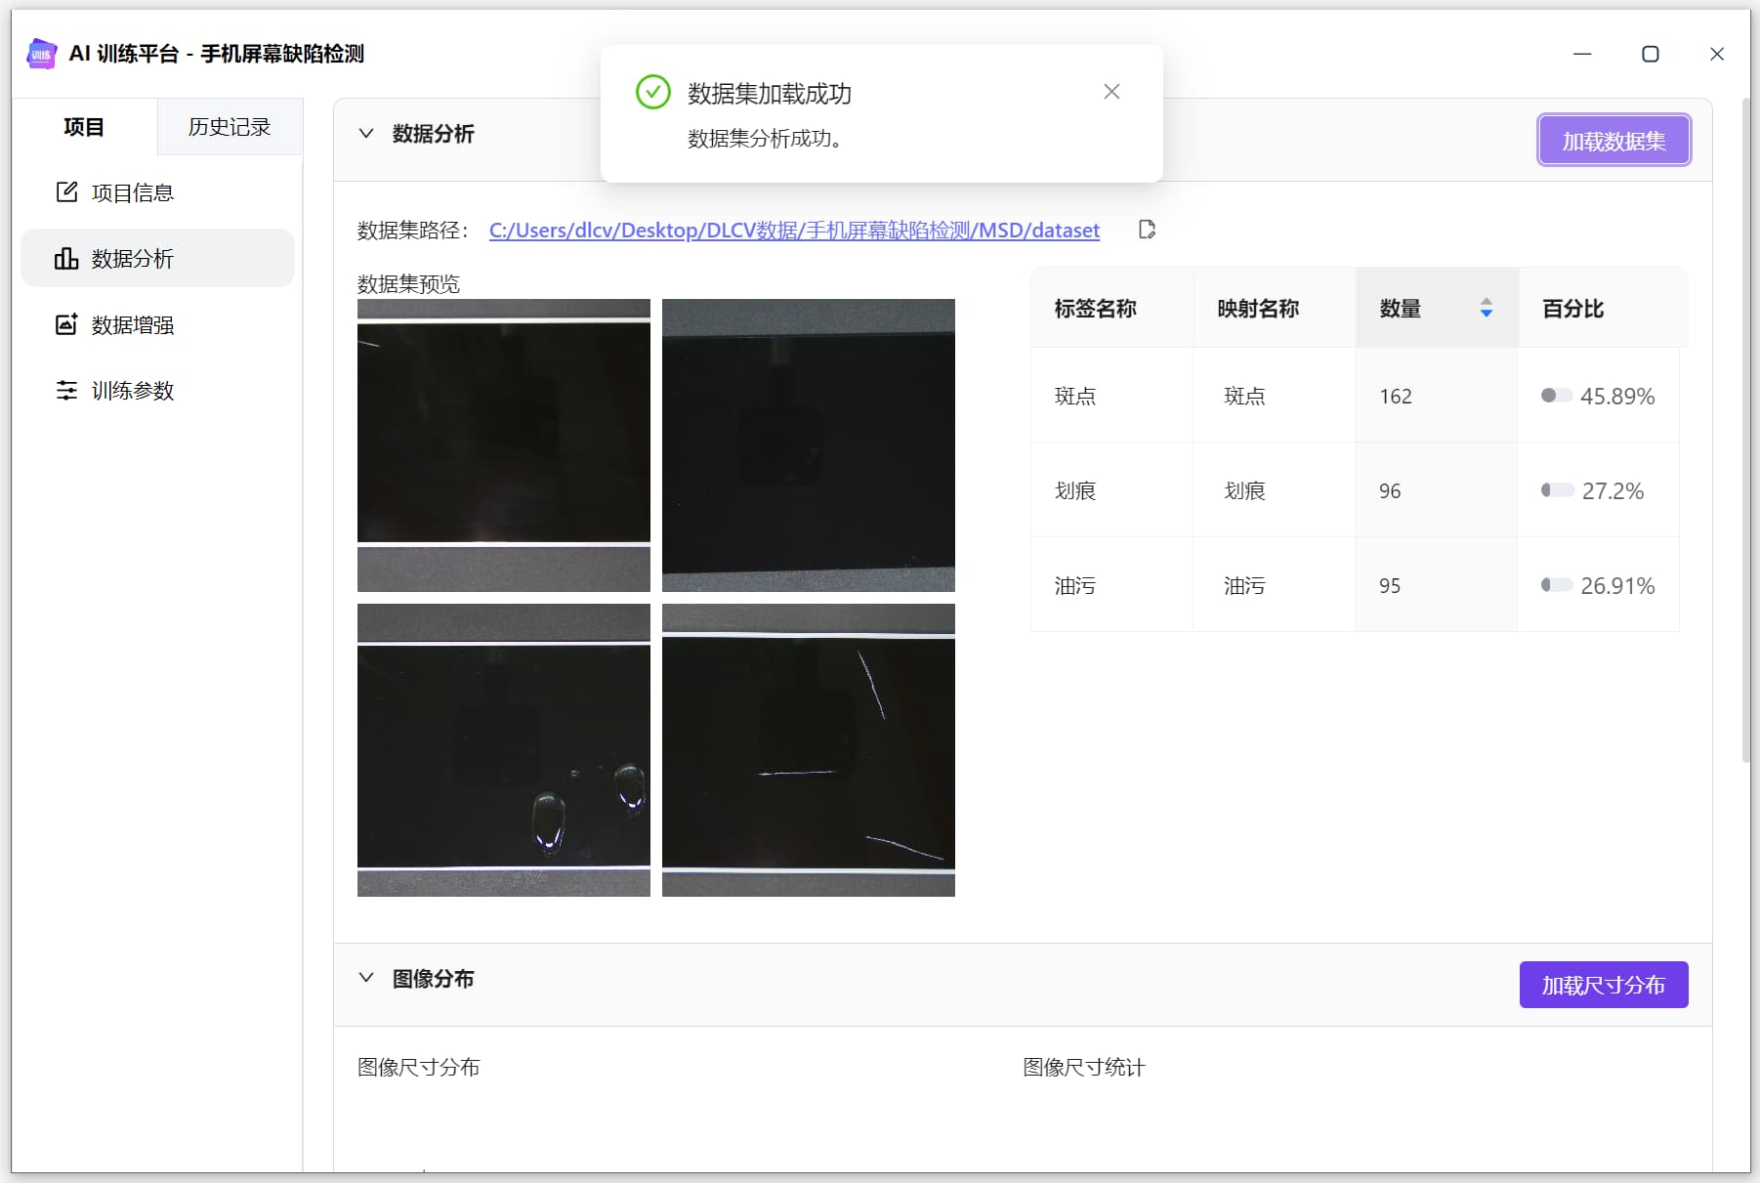The height and width of the screenshot is (1183, 1760).
Task: Click the 45.89% percentage bar for 斑点
Action: [1556, 396]
